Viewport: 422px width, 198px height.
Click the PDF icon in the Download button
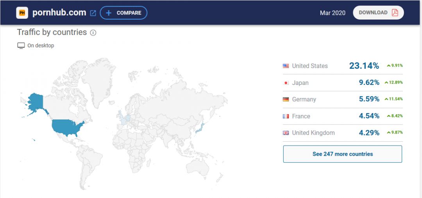395,13
